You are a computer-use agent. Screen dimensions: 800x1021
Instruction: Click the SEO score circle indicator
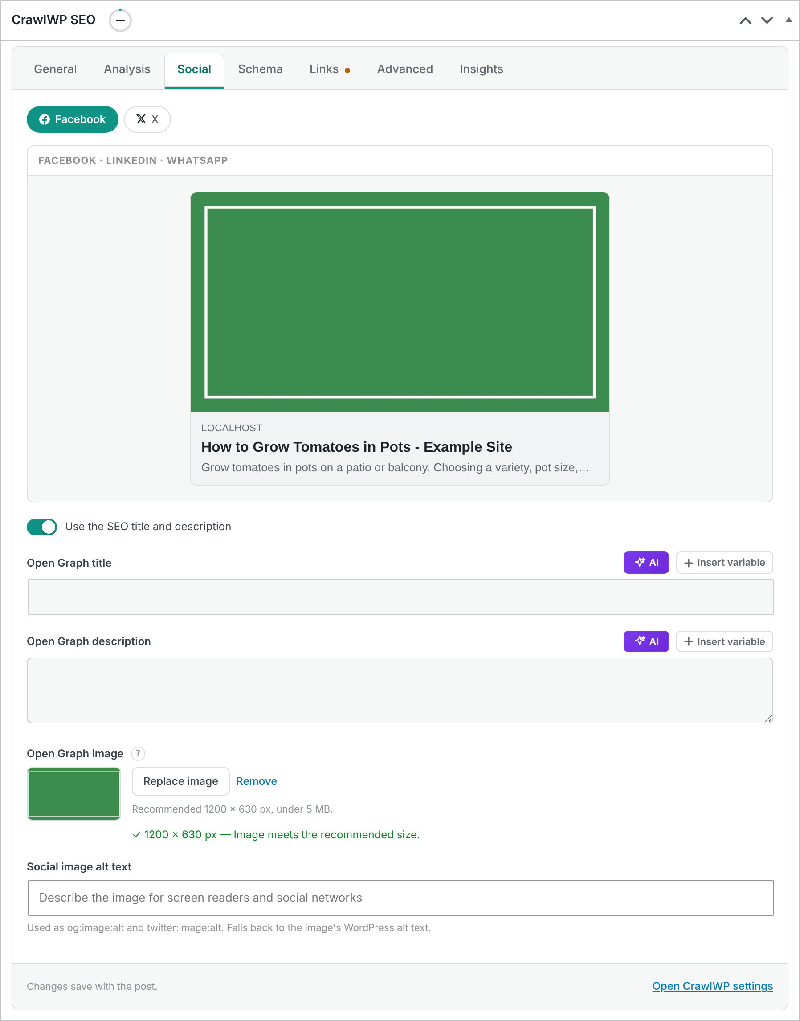pyautogui.click(x=120, y=20)
